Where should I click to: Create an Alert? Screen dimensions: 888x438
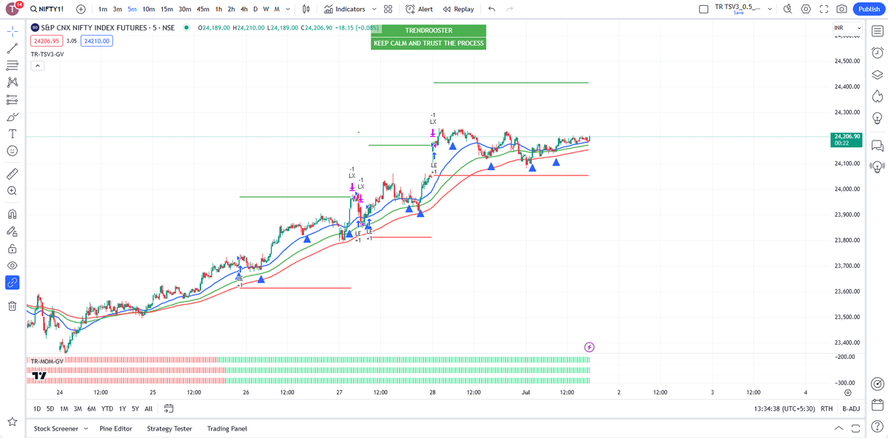420,9
